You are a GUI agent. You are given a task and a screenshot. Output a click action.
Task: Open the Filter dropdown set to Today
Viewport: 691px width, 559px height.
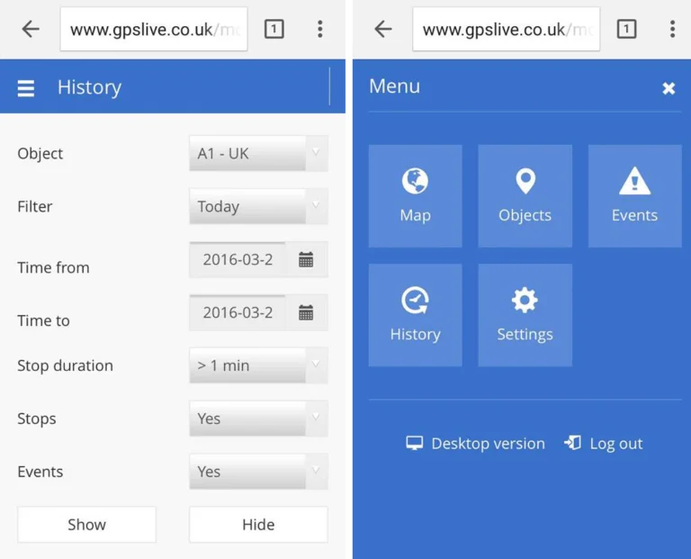tap(258, 207)
